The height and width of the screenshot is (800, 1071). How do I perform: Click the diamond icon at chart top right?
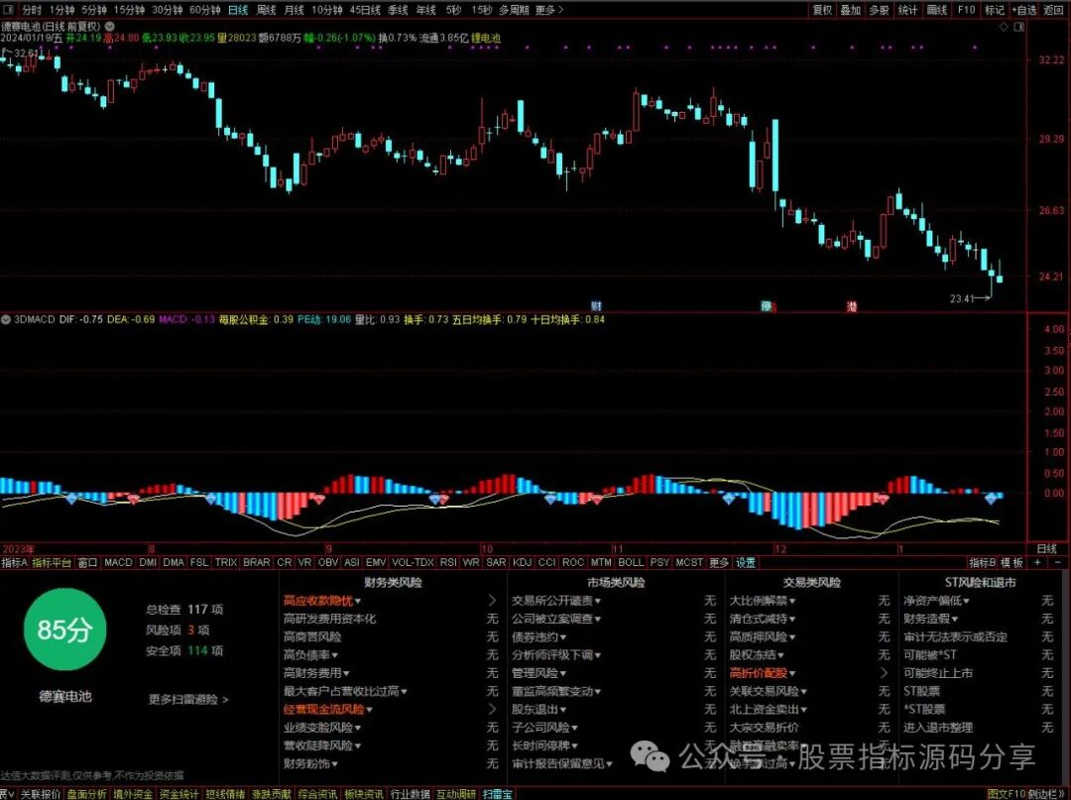pyautogui.click(x=1004, y=27)
